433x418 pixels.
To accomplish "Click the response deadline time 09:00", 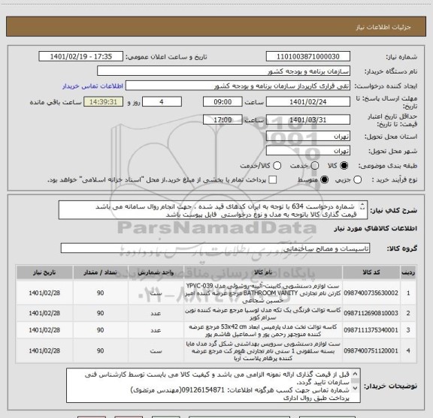I will (223, 102).
